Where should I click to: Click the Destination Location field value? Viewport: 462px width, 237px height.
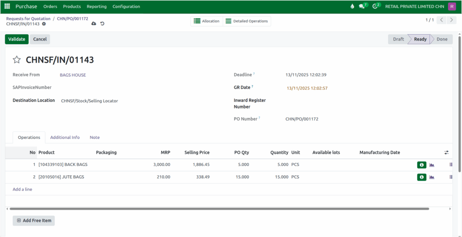click(x=89, y=100)
